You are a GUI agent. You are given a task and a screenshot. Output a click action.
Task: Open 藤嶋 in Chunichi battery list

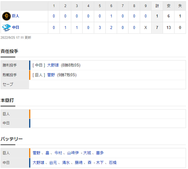click(79, 163)
